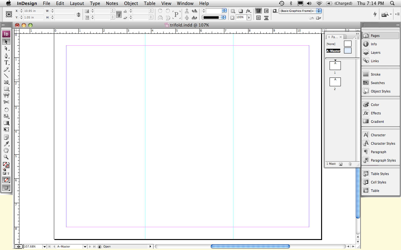This screenshot has height=250, width=401.
Task: Select the Pen tool in toolbox
Action: pyautogui.click(x=6, y=56)
